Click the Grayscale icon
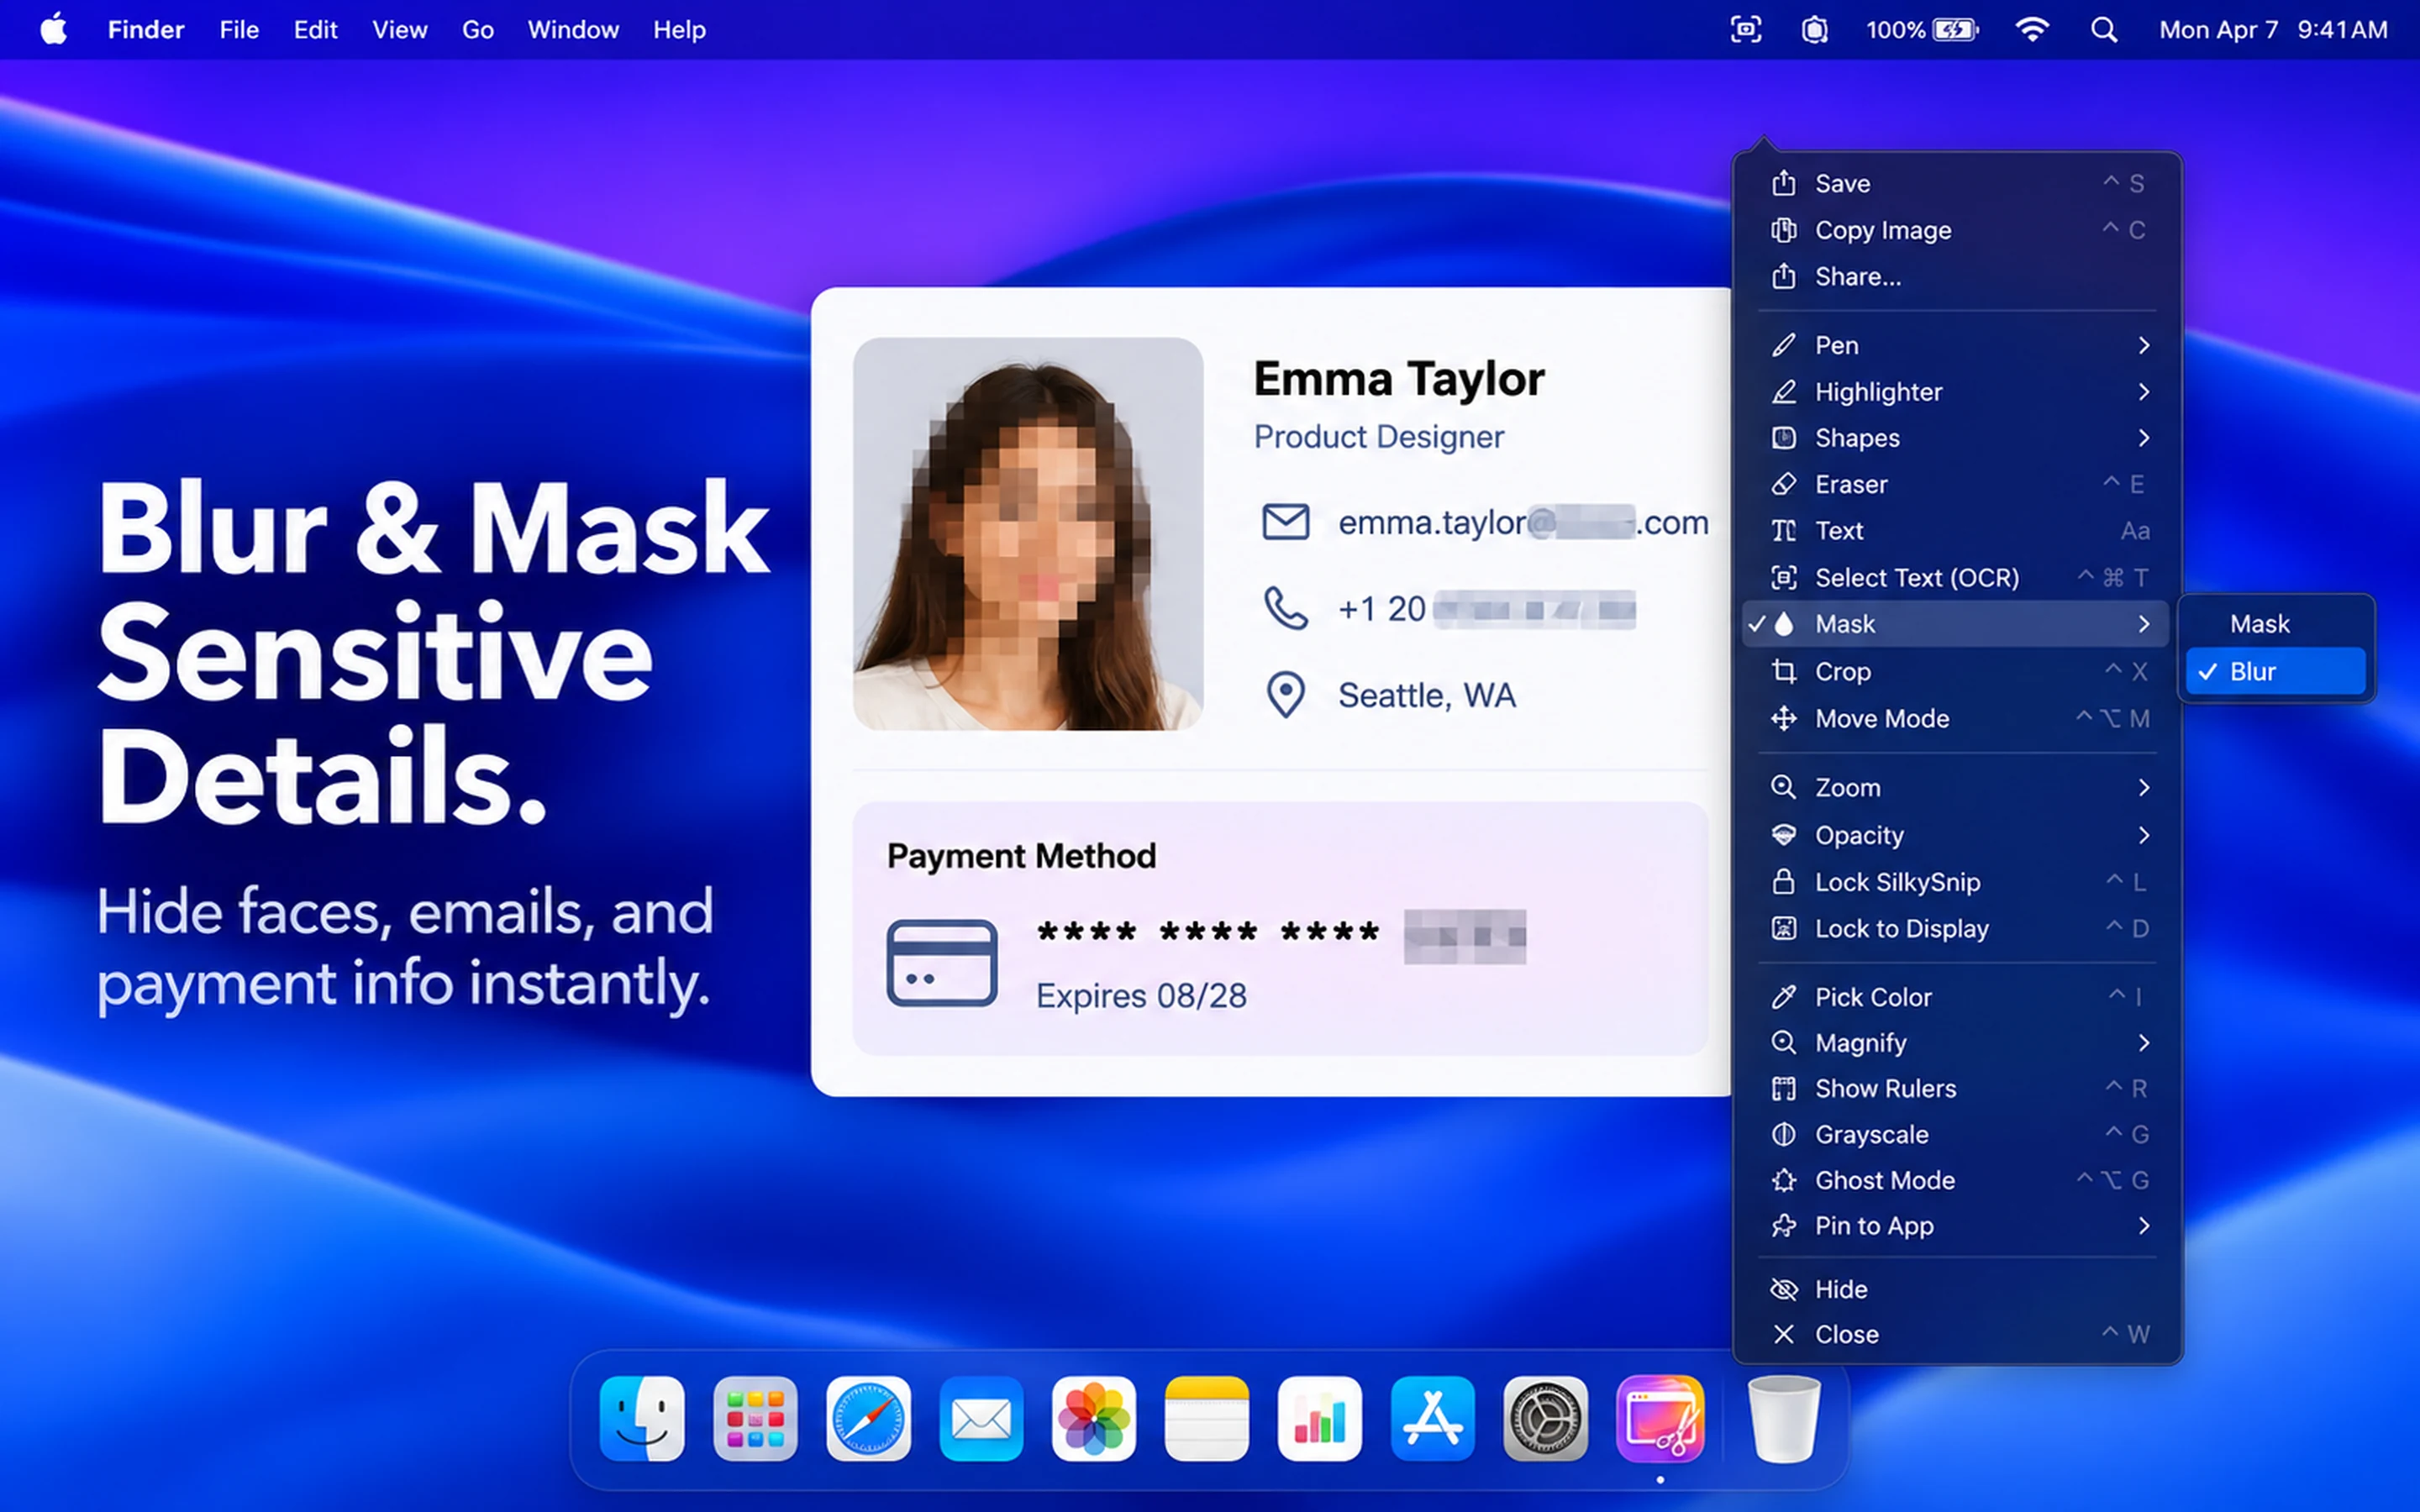2420x1512 pixels. (x=1783, y=1134)
